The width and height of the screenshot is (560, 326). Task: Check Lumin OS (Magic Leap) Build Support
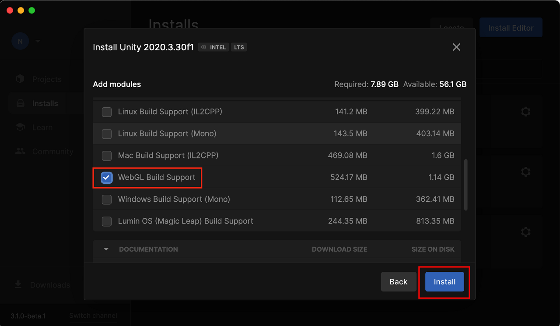tap(107, 221)
